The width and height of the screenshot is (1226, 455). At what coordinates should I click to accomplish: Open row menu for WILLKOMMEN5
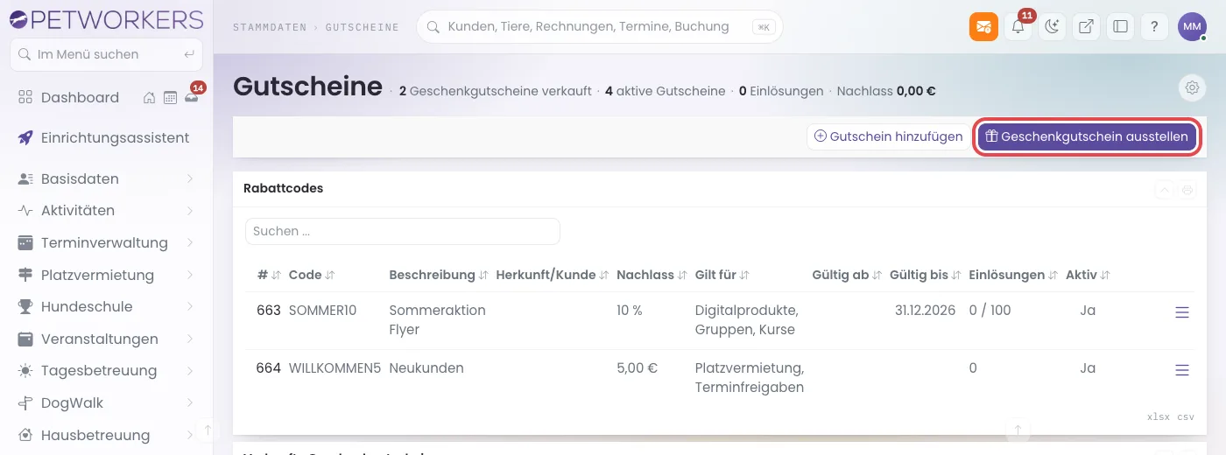(x=1181, y=370)
